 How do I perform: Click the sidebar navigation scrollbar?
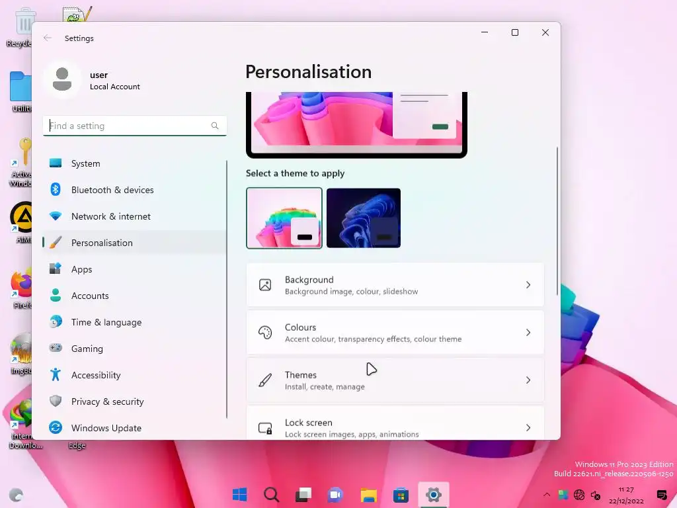(227, 289)
